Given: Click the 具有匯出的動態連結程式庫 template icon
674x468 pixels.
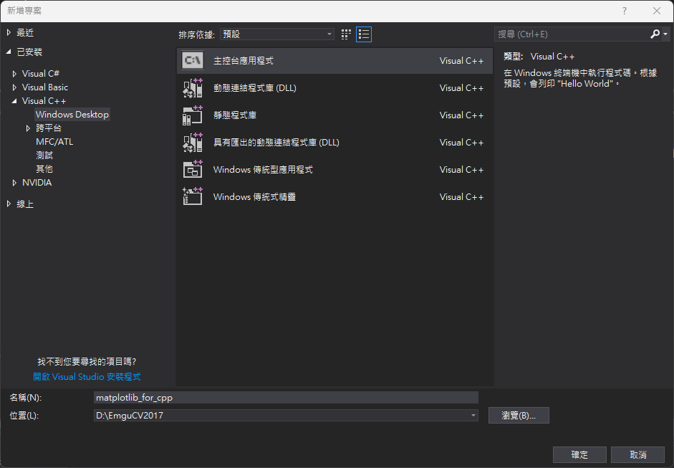Looking at the screenshot, I should tap(193, 143).
